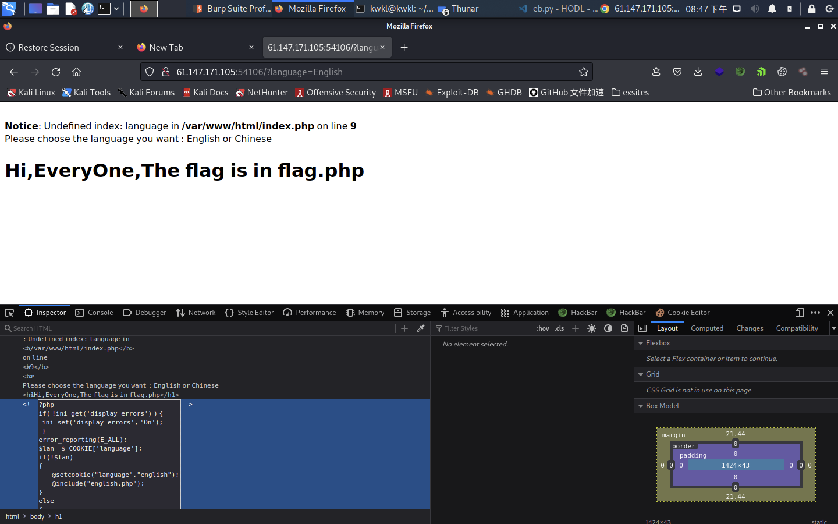This screenshot has width=838, height=524.
Task: Open the Cookie Editor panel
Action: tap(682, 312)
